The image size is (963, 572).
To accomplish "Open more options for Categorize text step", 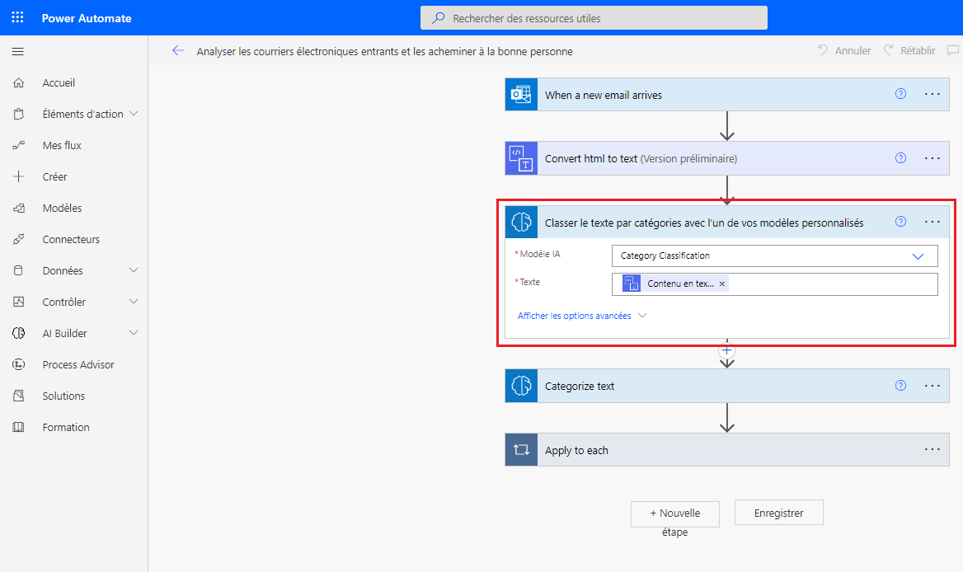I will pyautogui.click(x=932, y=386).
